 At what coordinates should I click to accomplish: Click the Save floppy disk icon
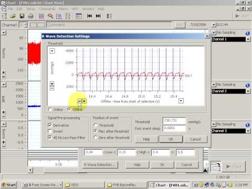[x=22, y=16]
